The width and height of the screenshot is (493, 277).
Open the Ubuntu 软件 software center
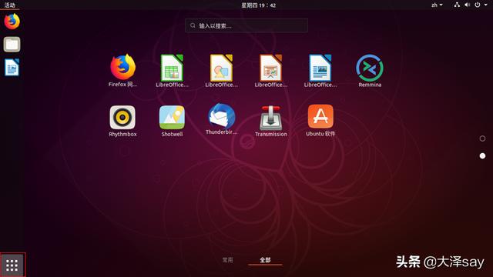tap(320, 116)
